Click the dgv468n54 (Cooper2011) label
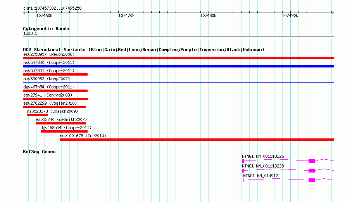Screen dimensions: 345x202 click(x=66, y=128)
